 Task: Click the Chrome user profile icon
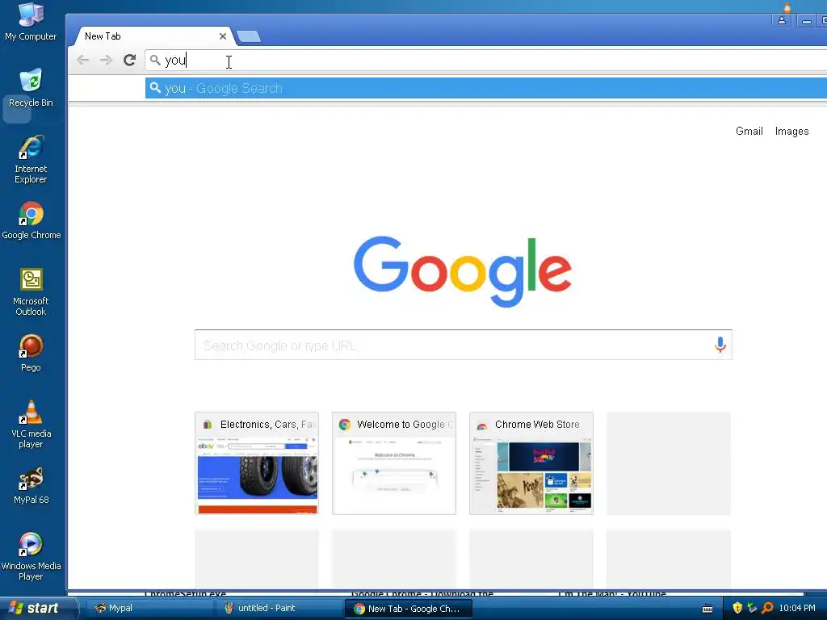(782, 20)
